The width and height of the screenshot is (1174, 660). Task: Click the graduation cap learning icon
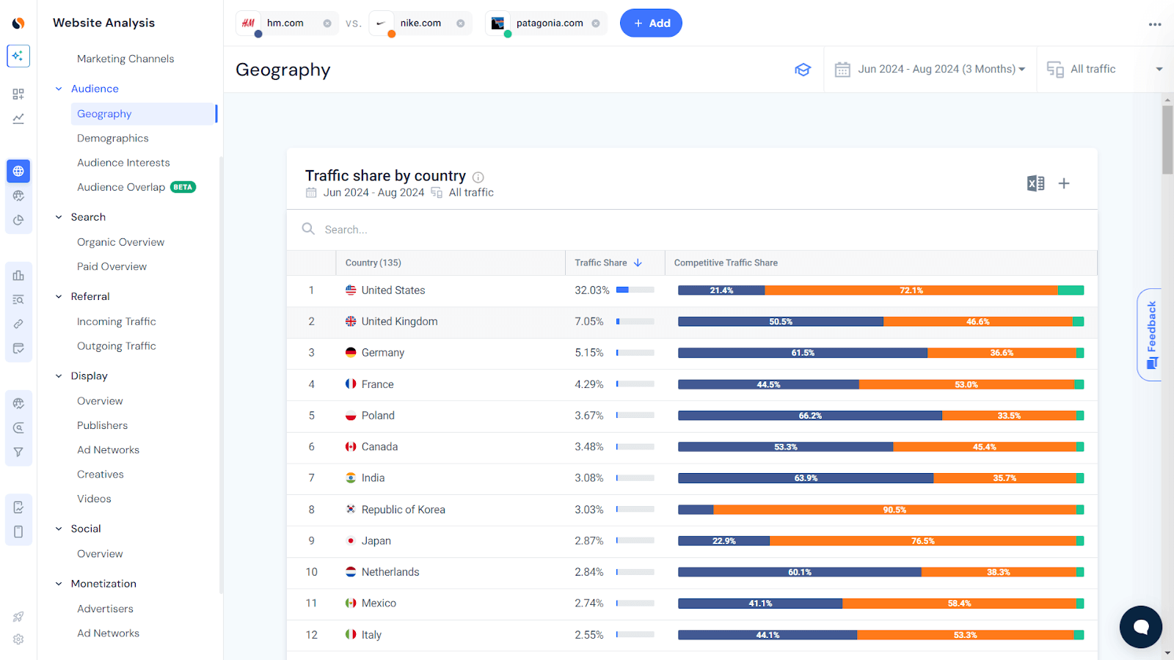(803, 70)
